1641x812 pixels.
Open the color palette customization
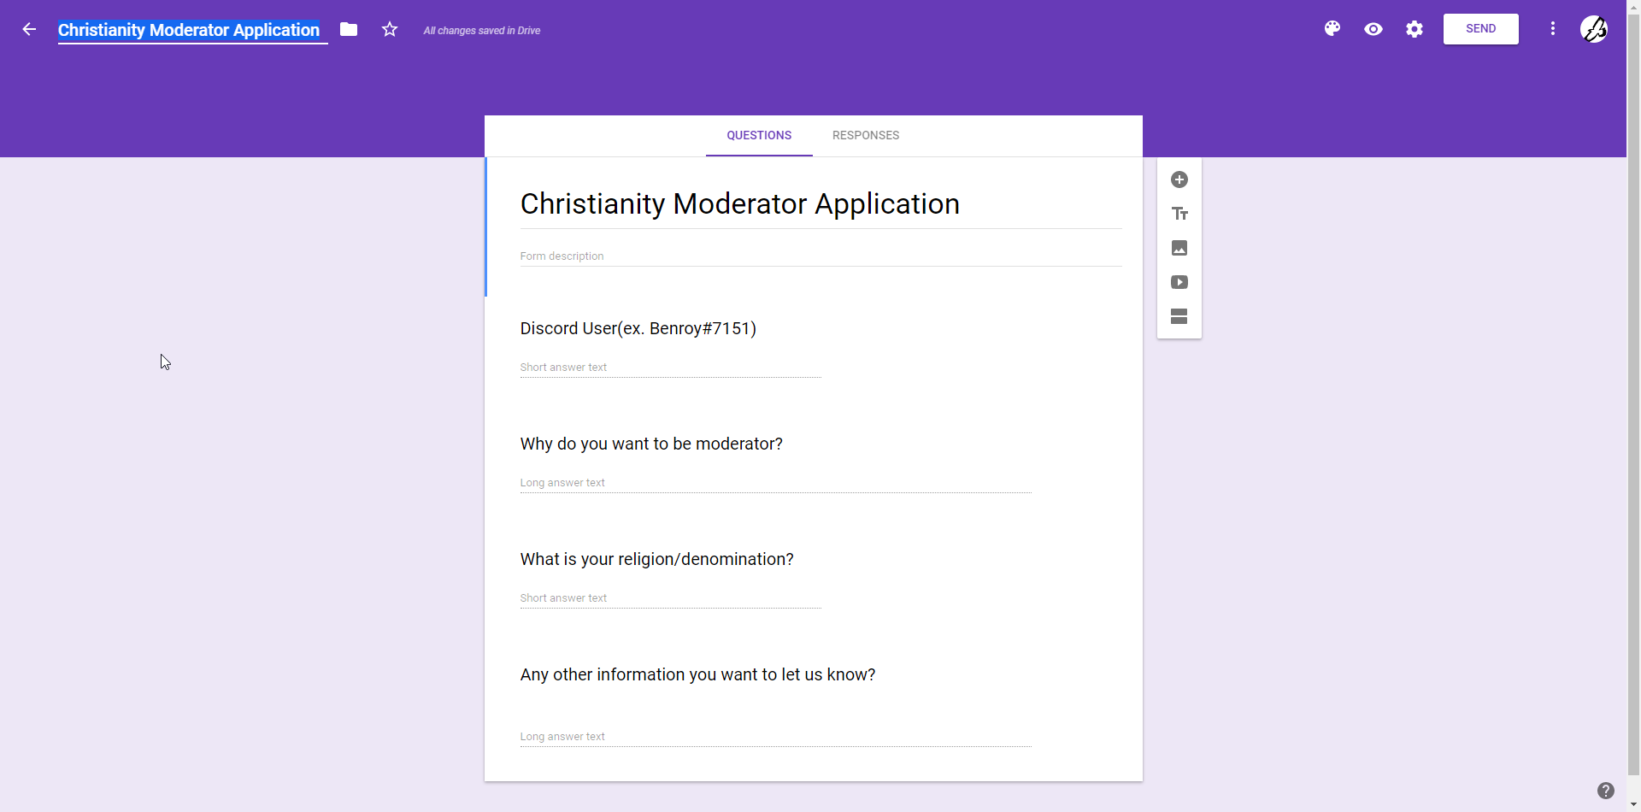(x=1332, y=29)
